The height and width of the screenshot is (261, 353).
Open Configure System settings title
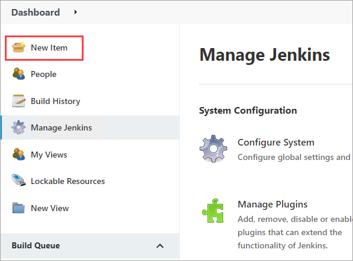pyautogui.click(x=276, y=143)
